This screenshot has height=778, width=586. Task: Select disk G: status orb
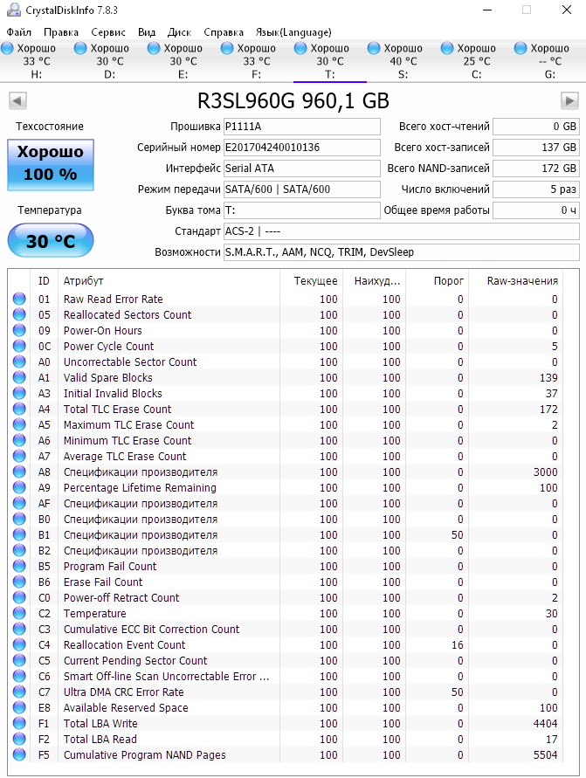coord(521,48)
